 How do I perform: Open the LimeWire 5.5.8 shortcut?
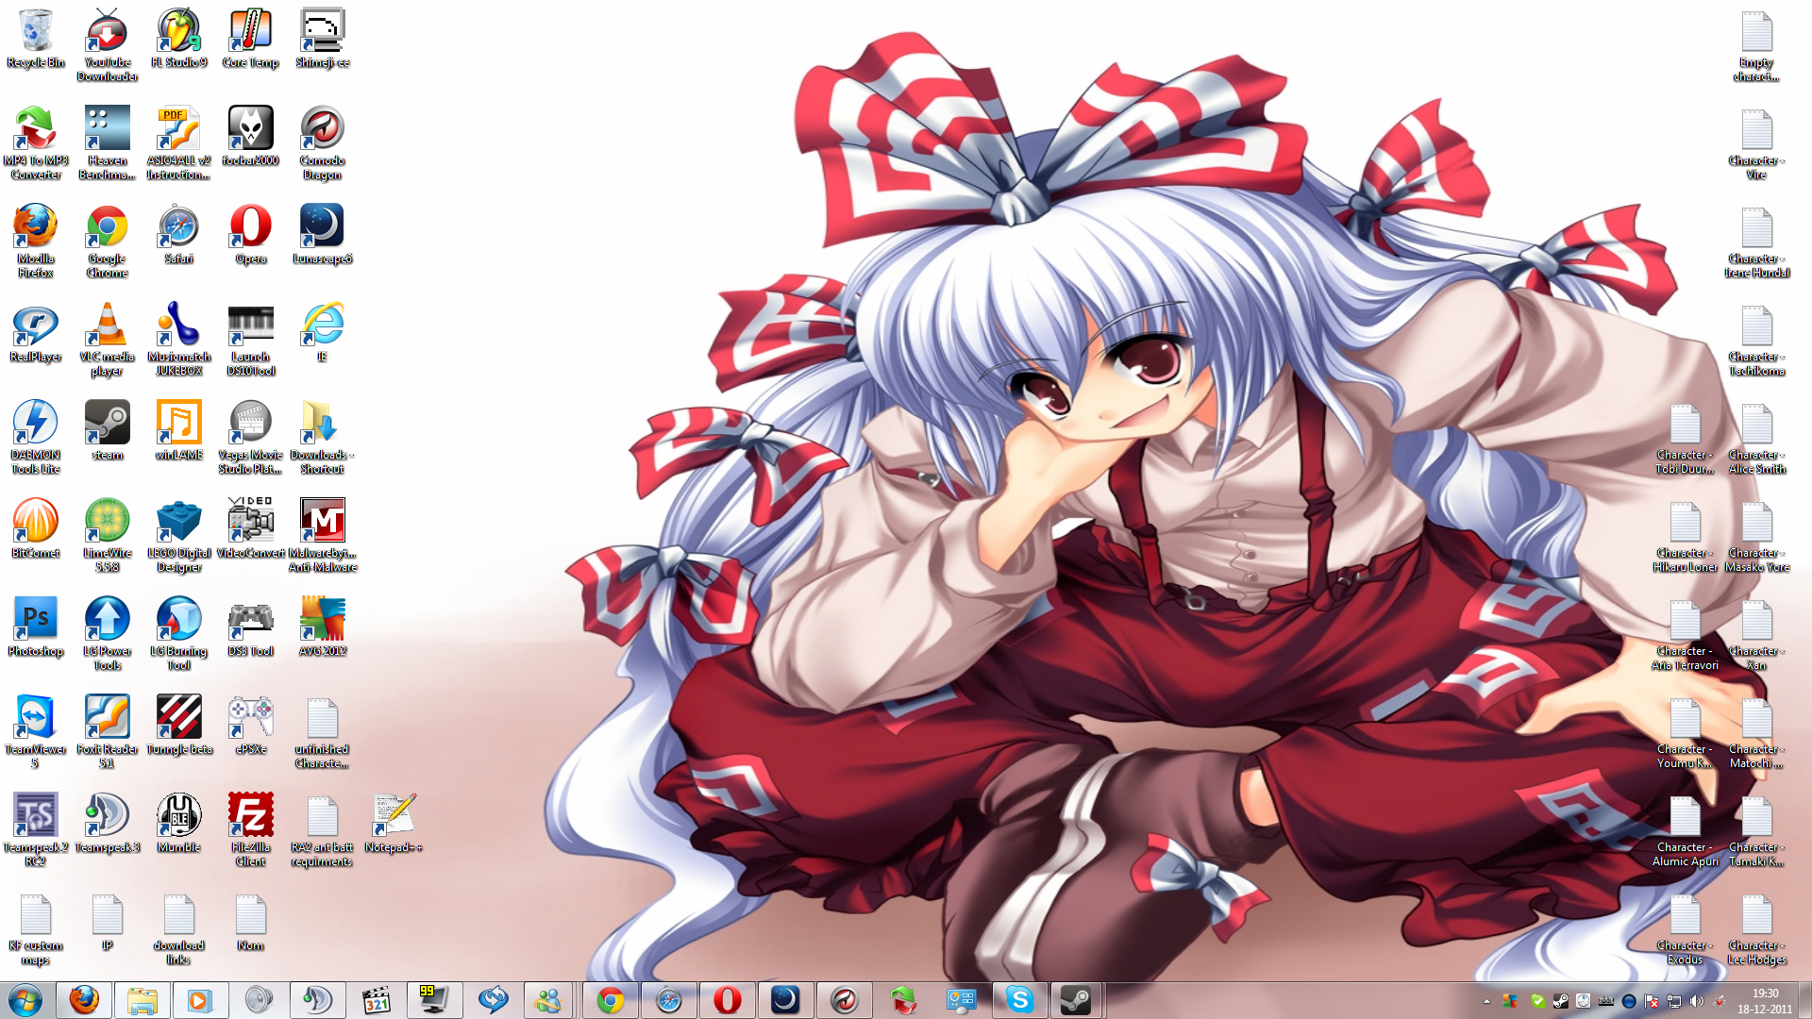coord(108,536)
